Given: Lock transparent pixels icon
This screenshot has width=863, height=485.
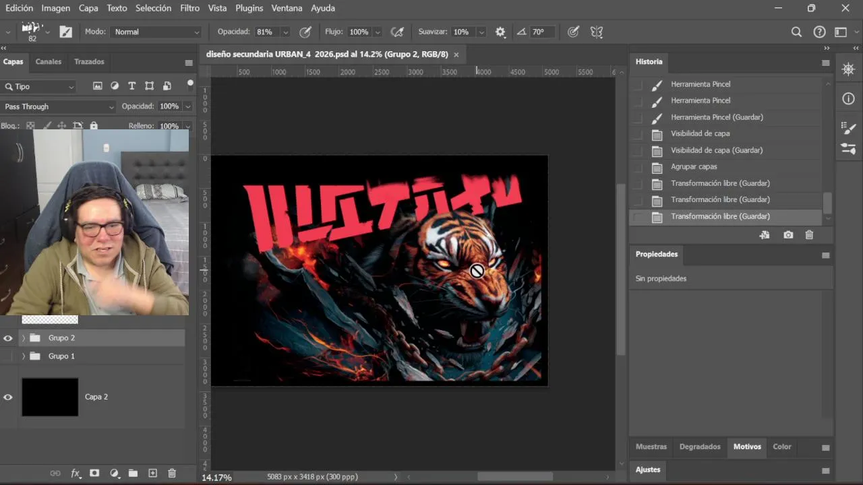Looking at the screenshot, I should click(x=30, y=126).
